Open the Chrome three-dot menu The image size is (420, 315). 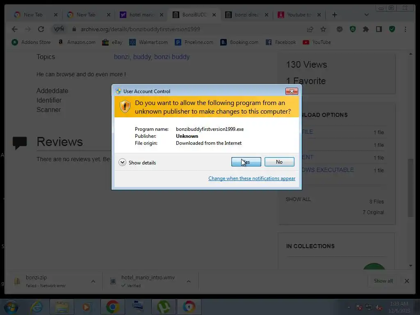[405, 29]
